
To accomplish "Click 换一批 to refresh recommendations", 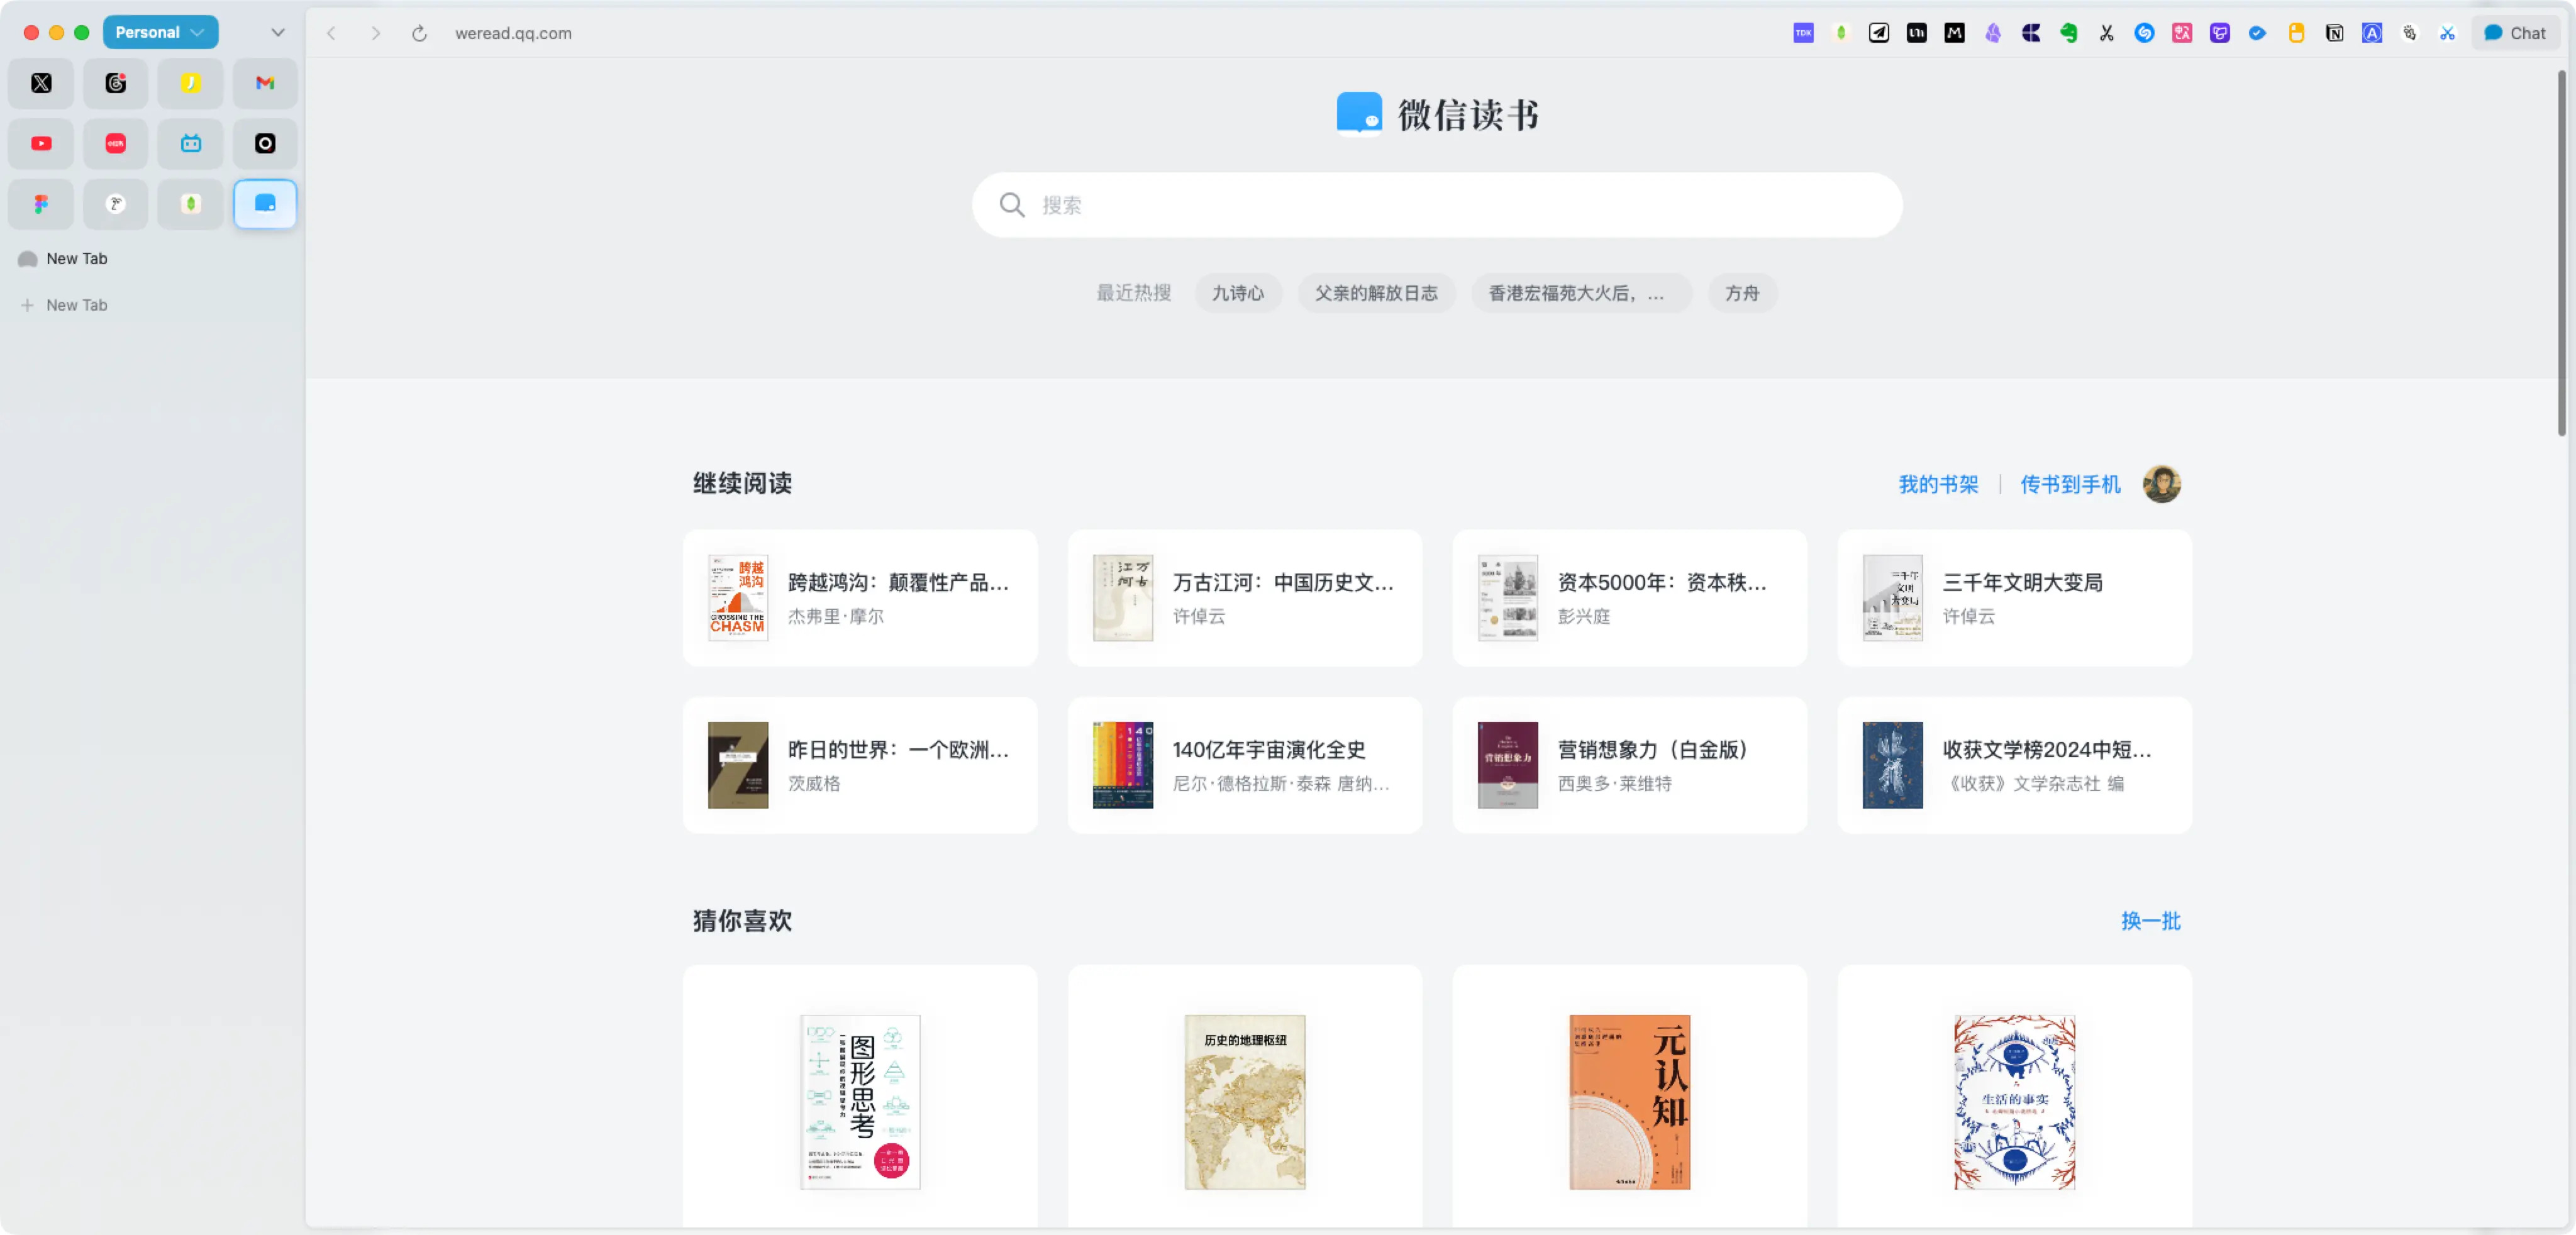I will [2150, 920].
